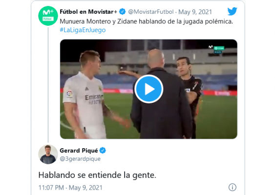Image resolution: width=275 pixels, height=195 pixels.
Task: Open the quoted tweet's May 9, 2021 date
Action: click(x=195, y=12)
